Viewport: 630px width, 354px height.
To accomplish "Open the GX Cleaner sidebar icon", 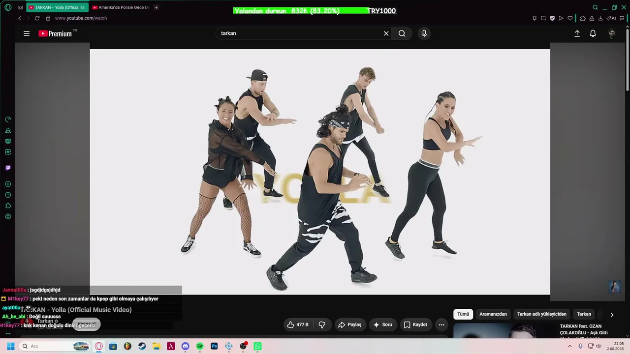I will [8, 130].
